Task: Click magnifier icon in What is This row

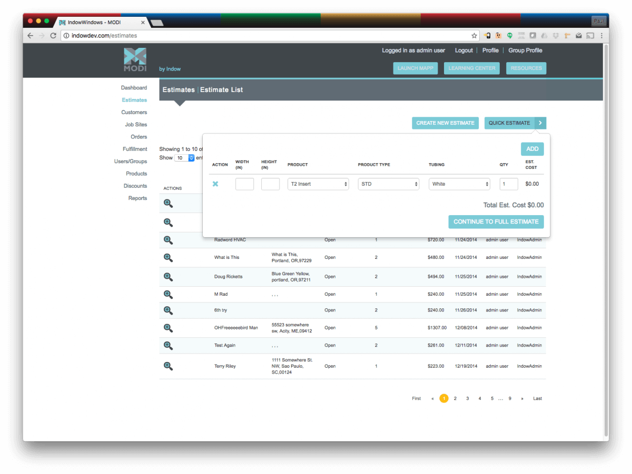Action: pos(168,258)
